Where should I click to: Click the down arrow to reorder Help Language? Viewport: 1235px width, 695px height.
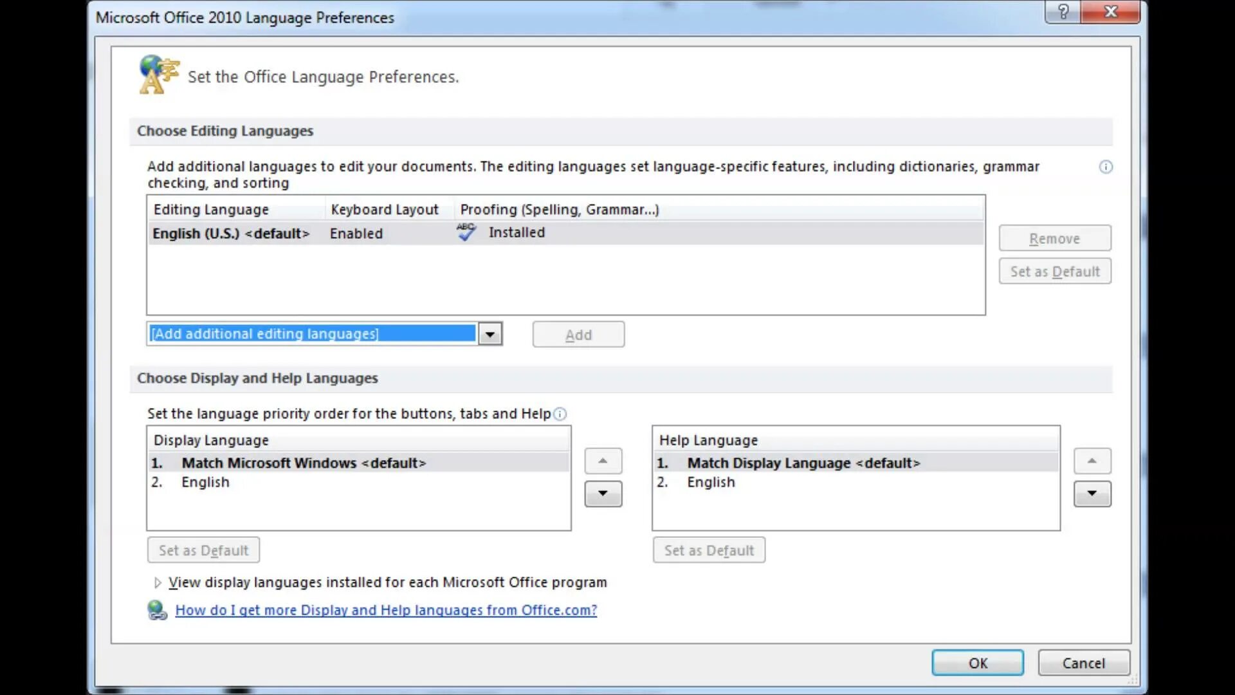click(x=1092, y=493)
